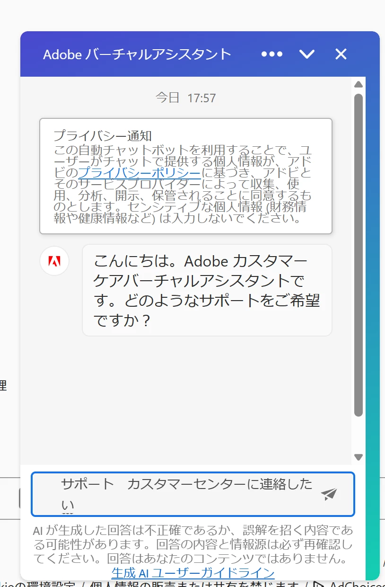Click the 今日 17:57 timestamp
This screenshot has width=385, height=587.
pos(186,98)
